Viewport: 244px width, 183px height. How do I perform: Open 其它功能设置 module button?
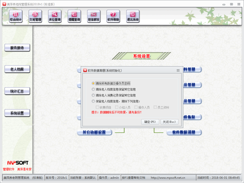coord(95,132)
